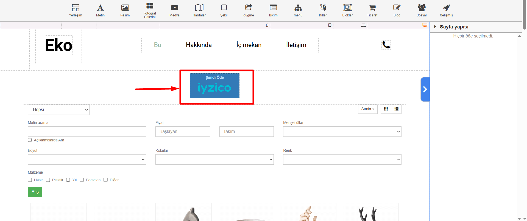The height and width of the screenshot is (221, 527).
Task: Open the menü tool
Action: tap(298, 10)
